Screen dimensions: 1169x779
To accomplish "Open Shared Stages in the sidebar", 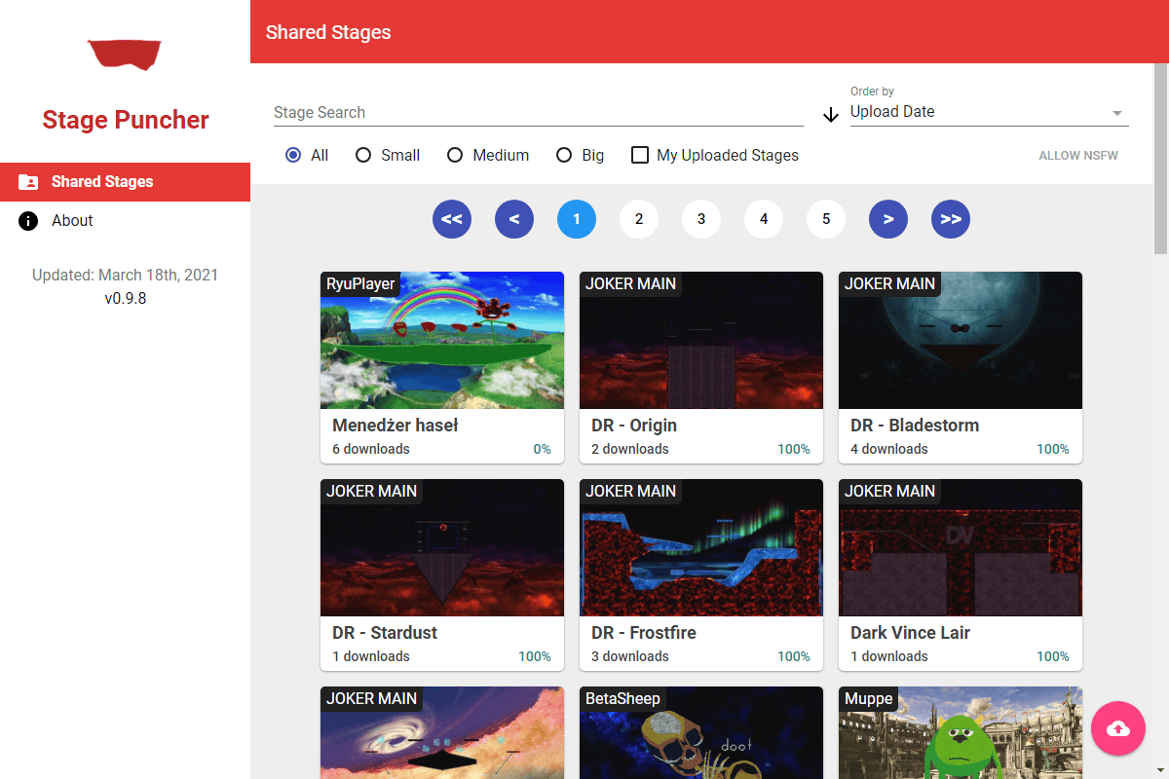I will point(102,182).
